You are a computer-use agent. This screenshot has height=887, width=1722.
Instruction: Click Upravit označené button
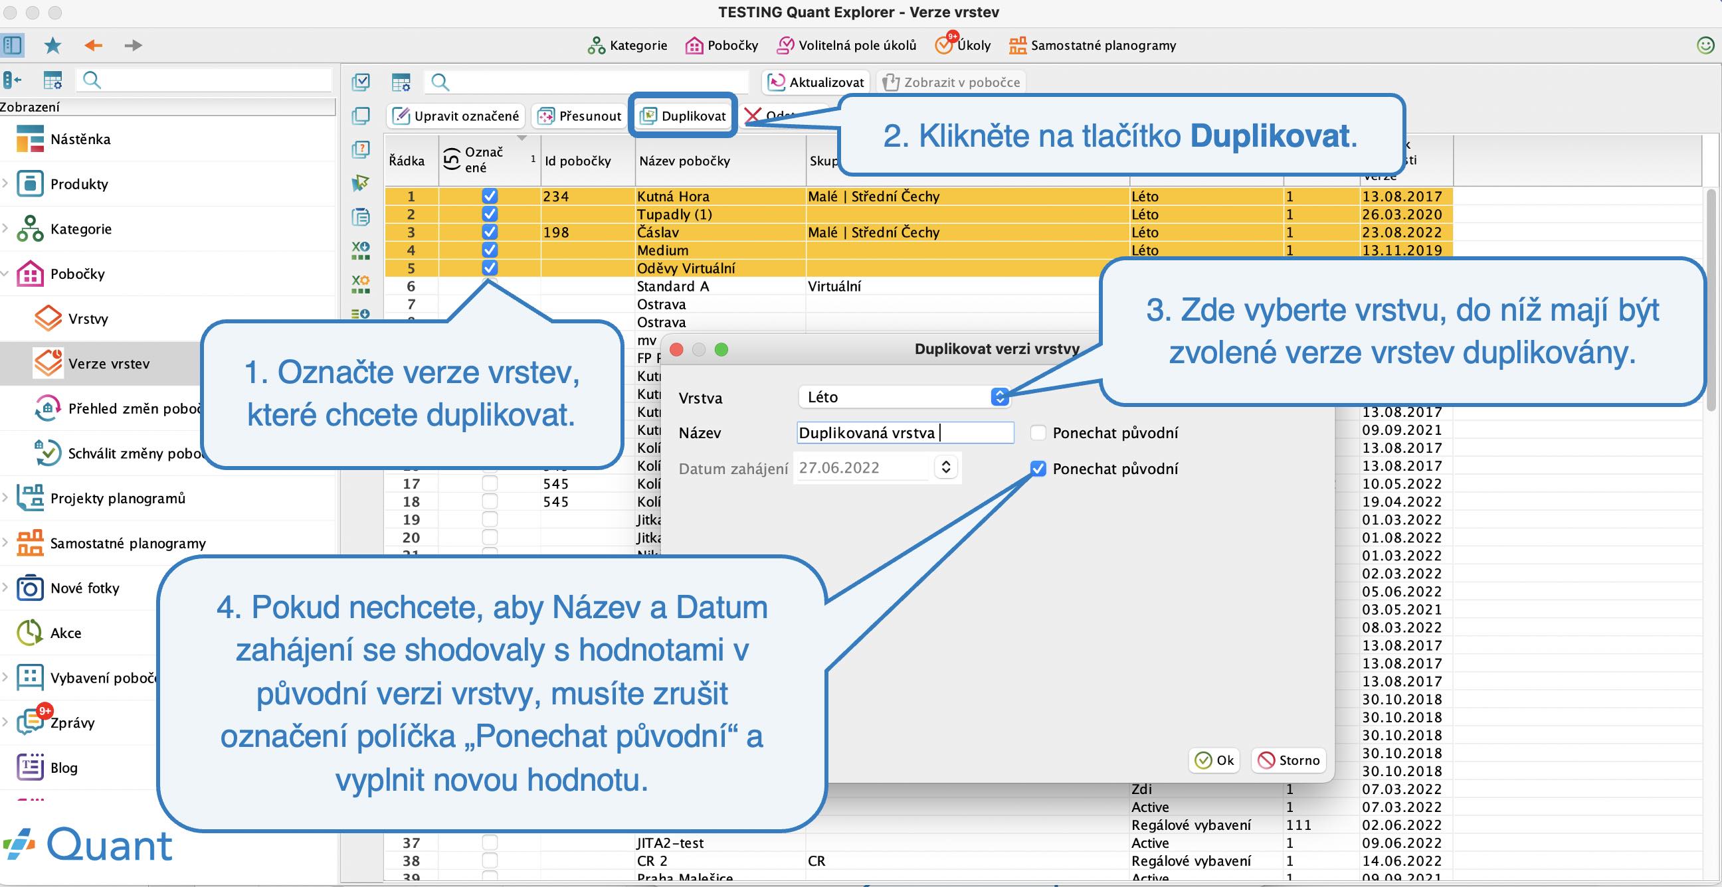(x=456, y=116)
